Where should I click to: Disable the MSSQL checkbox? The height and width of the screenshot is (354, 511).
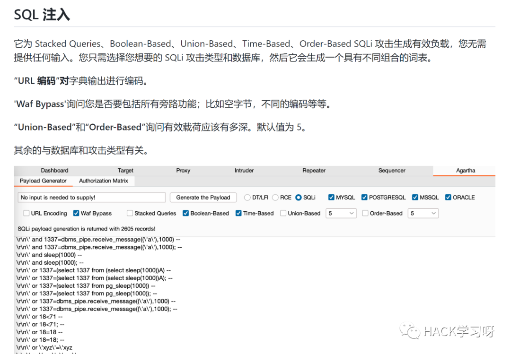point(415,198)
